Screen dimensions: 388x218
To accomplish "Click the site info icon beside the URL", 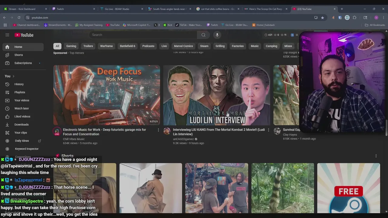I will pyautogui.click(x=28, y=18).
